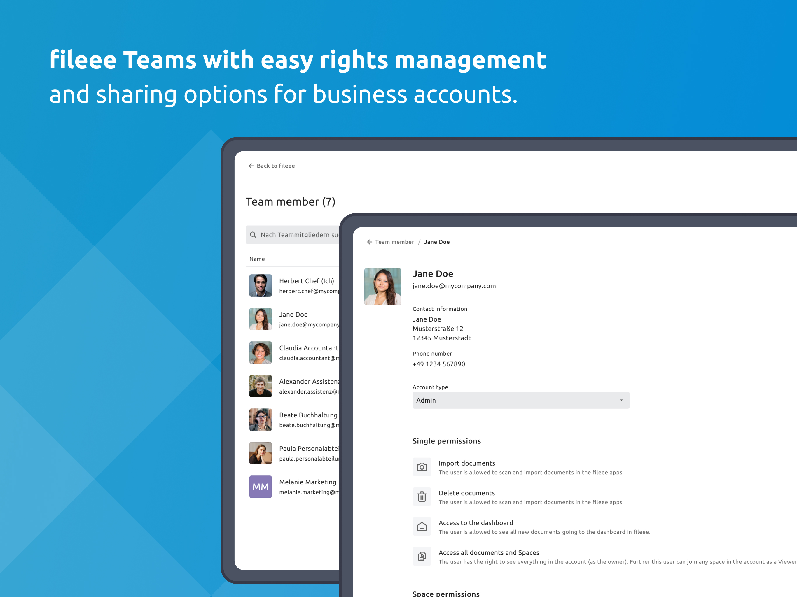
Task: Click the phone number +49 1234 567890
Action: pyautogui.click(x=439, y=364)
